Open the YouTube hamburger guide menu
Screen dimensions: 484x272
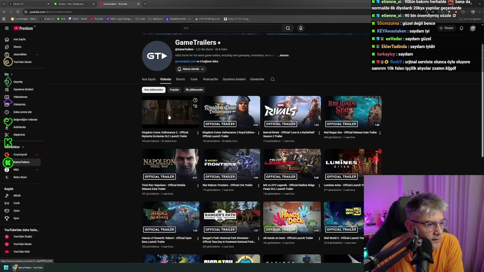point(6,28)
